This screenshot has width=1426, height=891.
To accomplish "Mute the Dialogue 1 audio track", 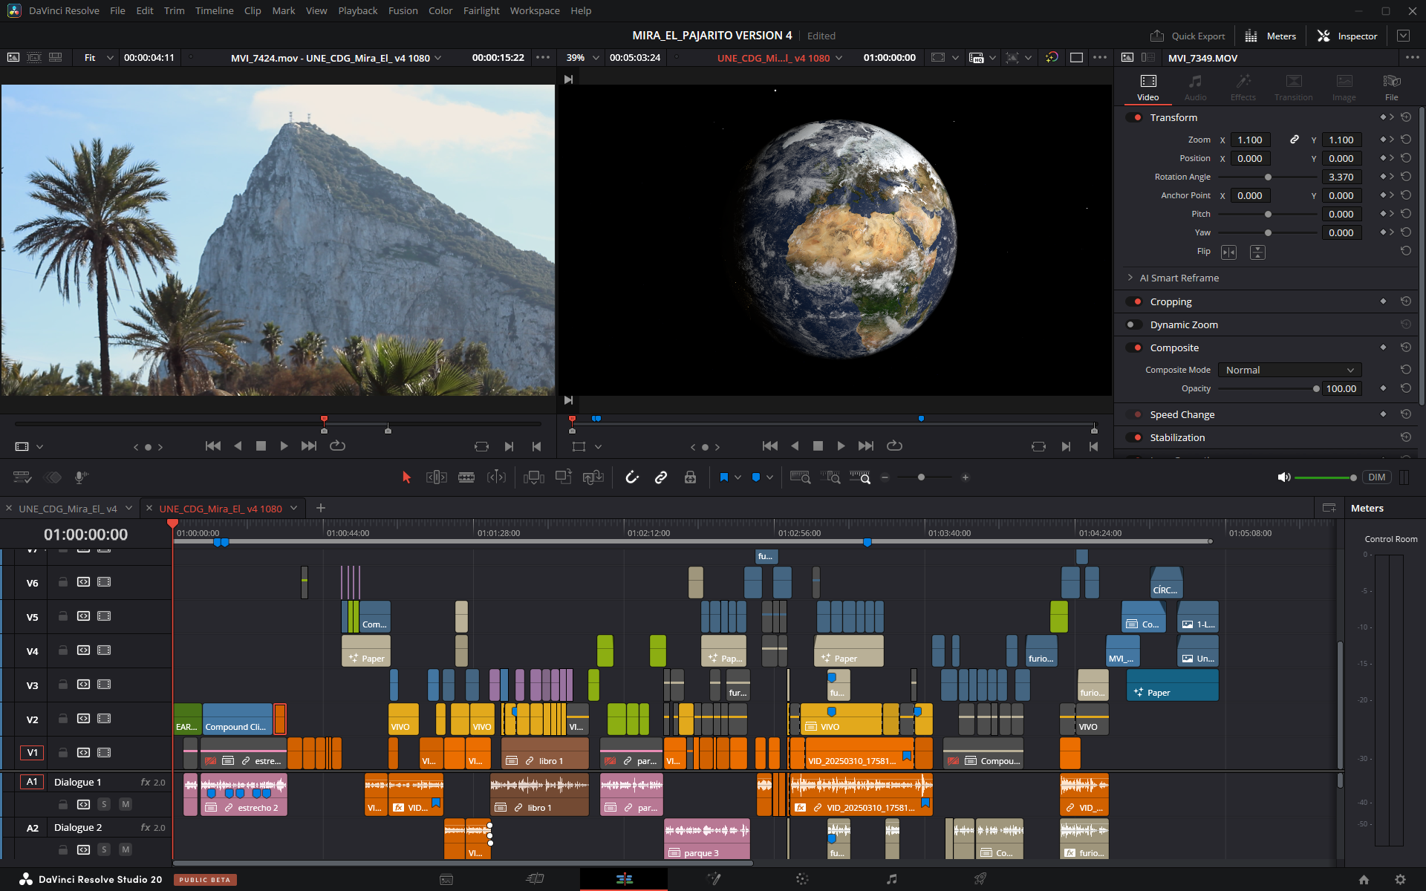I will [126, 804].
